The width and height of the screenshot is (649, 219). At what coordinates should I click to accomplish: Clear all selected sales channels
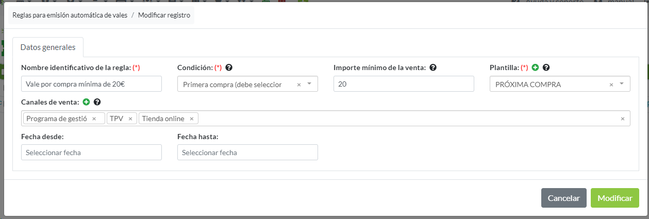click(622, 119)
